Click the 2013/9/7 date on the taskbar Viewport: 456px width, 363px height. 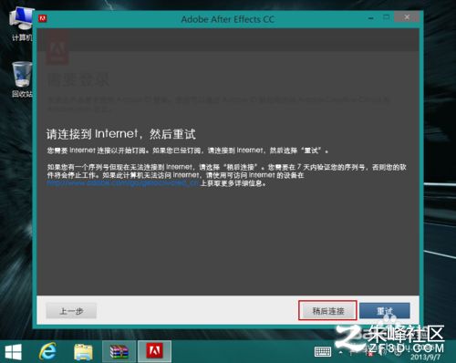(x=425, y=357)
